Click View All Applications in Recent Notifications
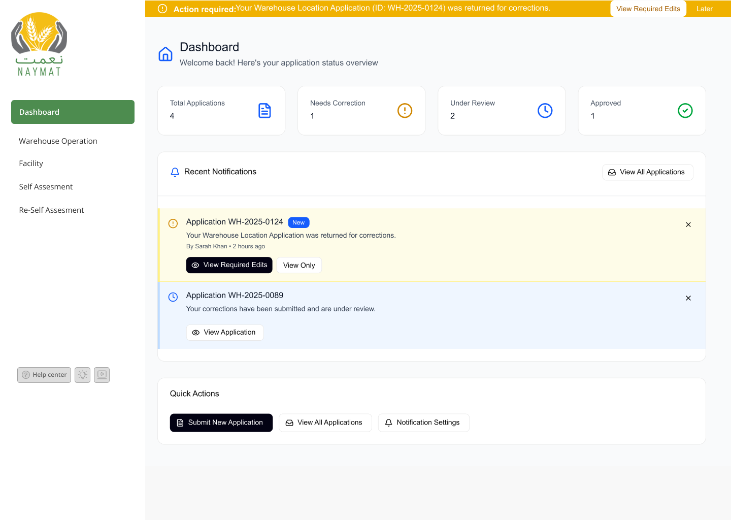The image size is (731, 520). coord(648,172)
